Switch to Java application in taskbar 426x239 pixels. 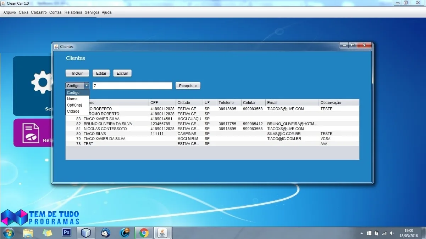(162, 233)
